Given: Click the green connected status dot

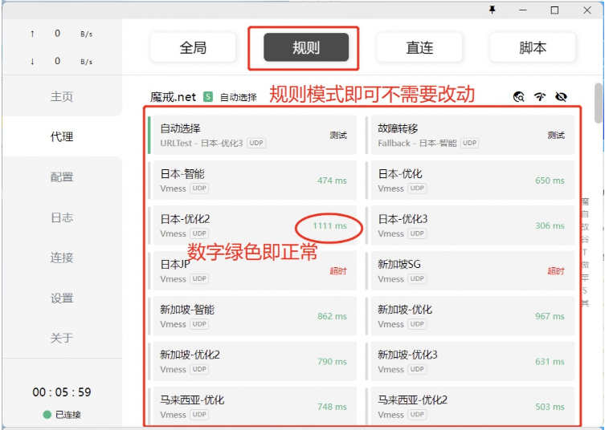Looking at the screenshot, I should pyautogui.click(x=47, y=415).
